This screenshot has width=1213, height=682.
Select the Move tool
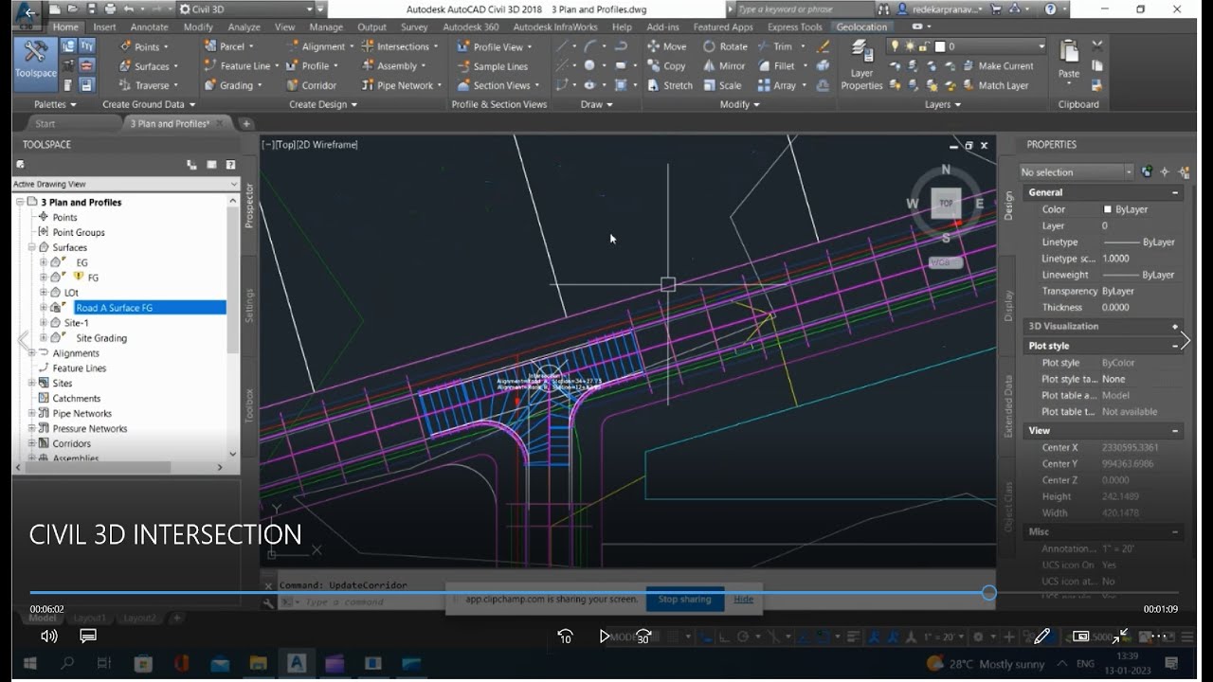pyautogui.click(x=666, y=46)
